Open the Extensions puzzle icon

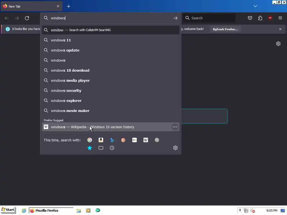[x=260, y=18]
